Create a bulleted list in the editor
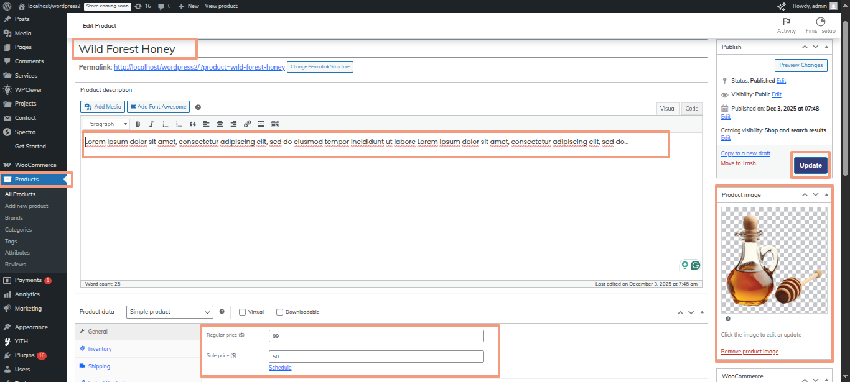The width and height of the screenshot is (850, 382). tap(165, 124)
